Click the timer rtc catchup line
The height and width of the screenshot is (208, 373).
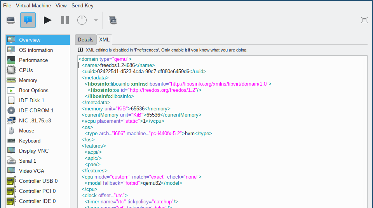(132, 201)
